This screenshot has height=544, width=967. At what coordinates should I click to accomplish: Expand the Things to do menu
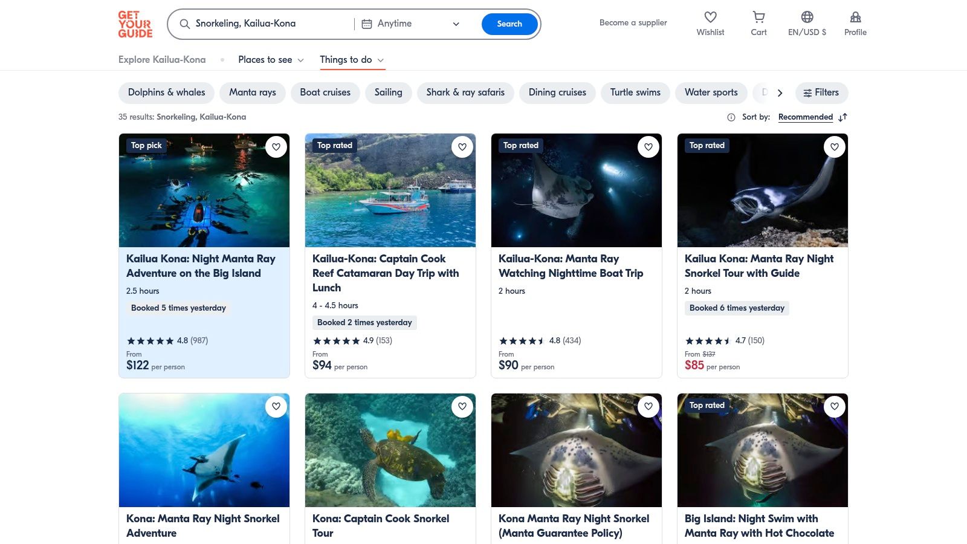352,60
